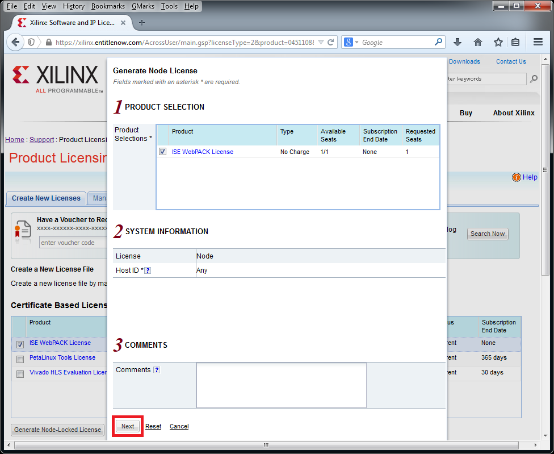
Task: Click the Cancel link
Action: click(179, 426)
